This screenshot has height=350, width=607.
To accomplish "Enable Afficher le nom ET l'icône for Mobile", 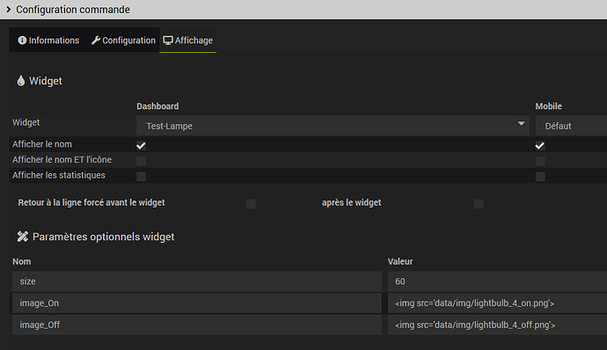I will tap(540, 161).
